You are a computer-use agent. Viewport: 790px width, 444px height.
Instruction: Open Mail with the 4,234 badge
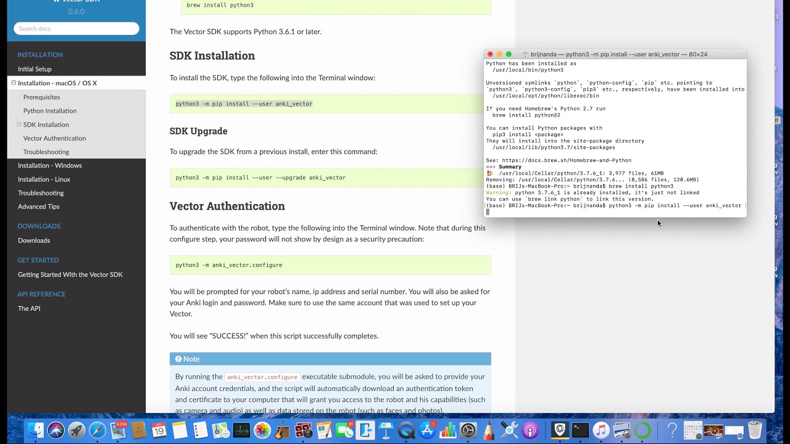pyautogui.click(x=118, y=430)
